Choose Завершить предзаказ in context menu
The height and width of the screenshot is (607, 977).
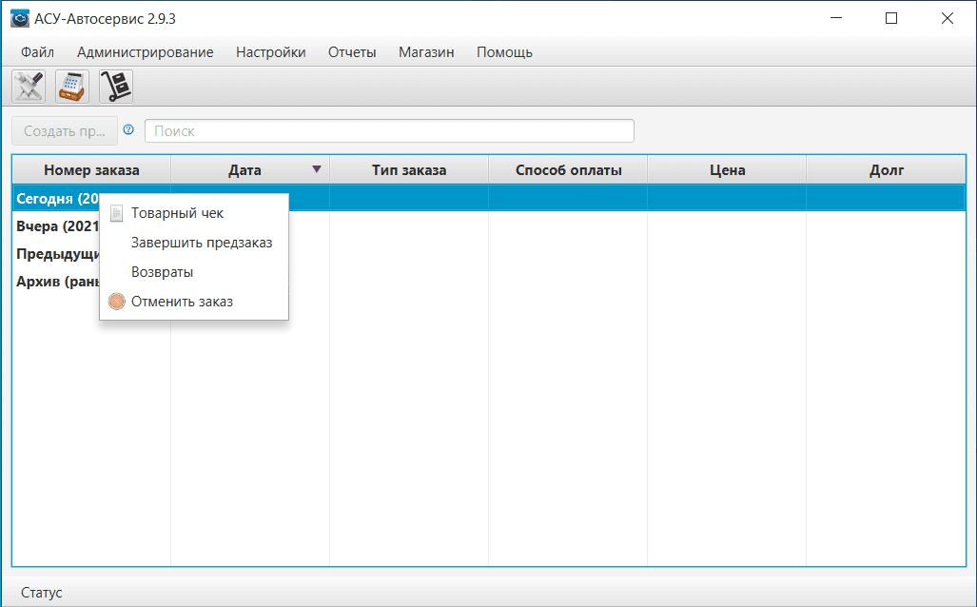194,243
